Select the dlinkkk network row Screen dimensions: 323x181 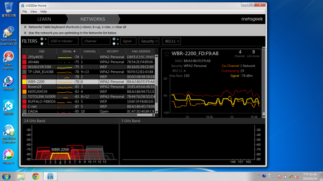pyautogui.click(x=88, y=62)
